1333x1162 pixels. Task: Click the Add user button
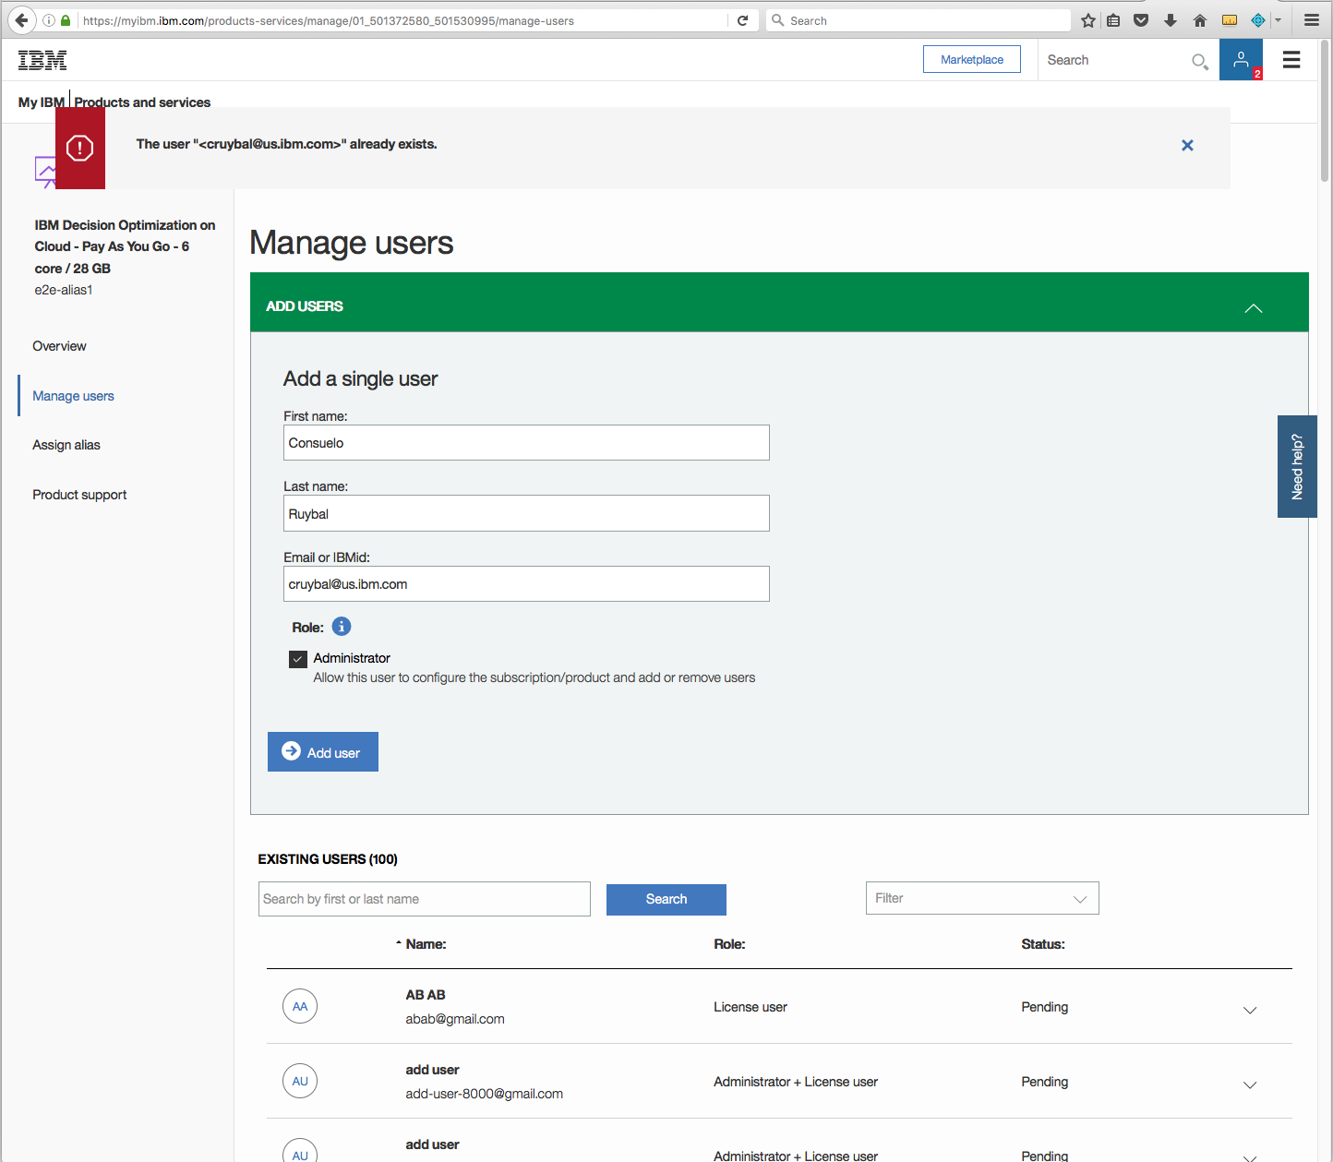323,752
